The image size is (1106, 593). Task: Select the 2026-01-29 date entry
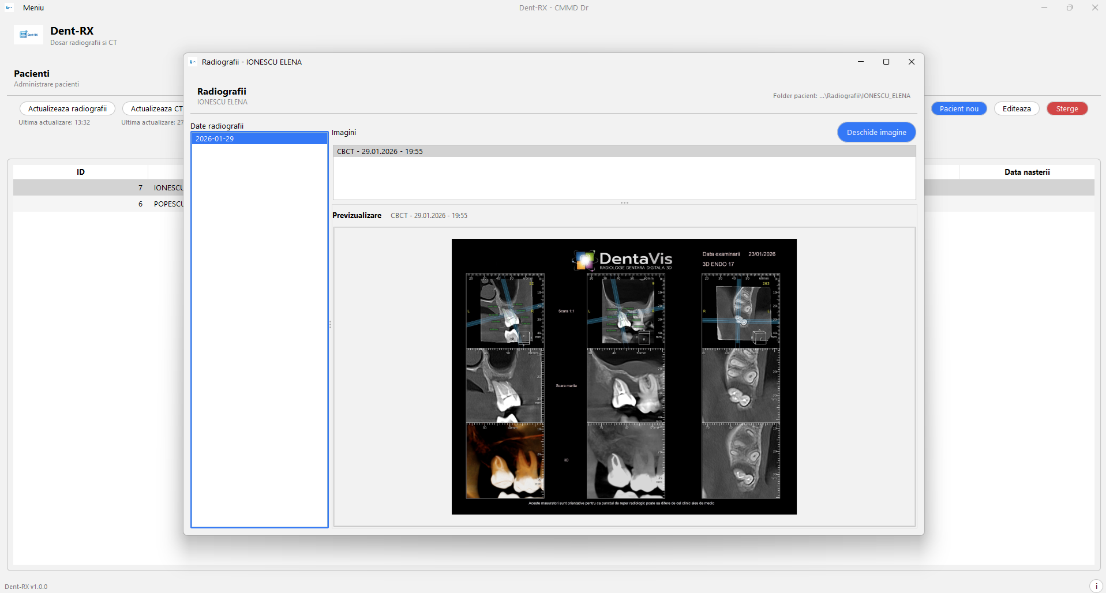259,138
